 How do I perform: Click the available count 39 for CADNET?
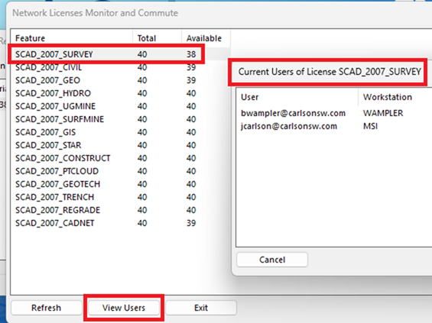191,223
